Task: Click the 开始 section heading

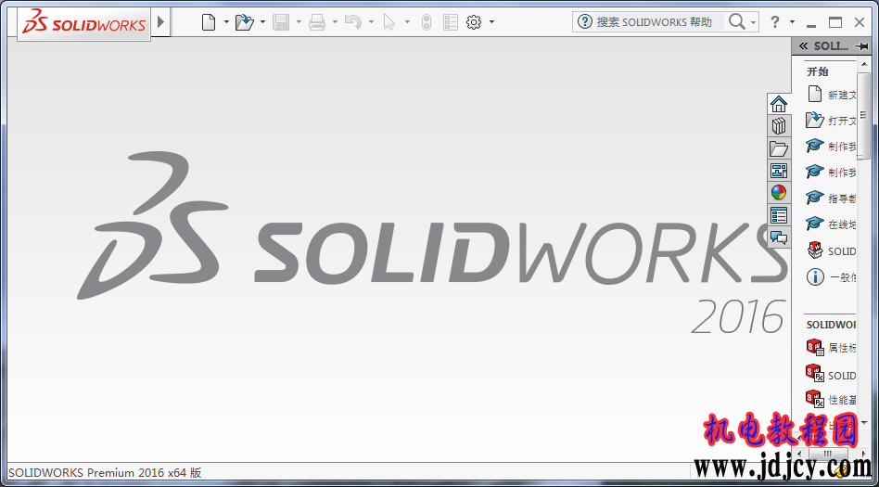Action: pyautogui.click(x=817, y=71)
